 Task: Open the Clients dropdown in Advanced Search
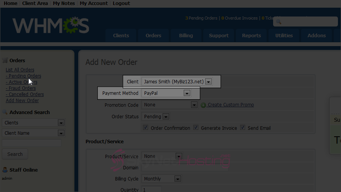coord(34,122)
